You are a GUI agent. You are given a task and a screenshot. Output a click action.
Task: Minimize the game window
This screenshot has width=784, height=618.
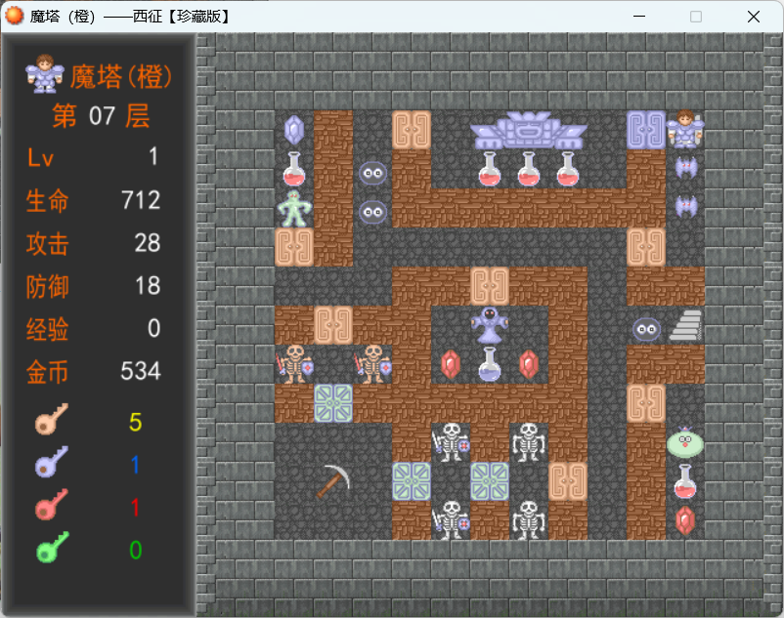click(x=639, y=17)
